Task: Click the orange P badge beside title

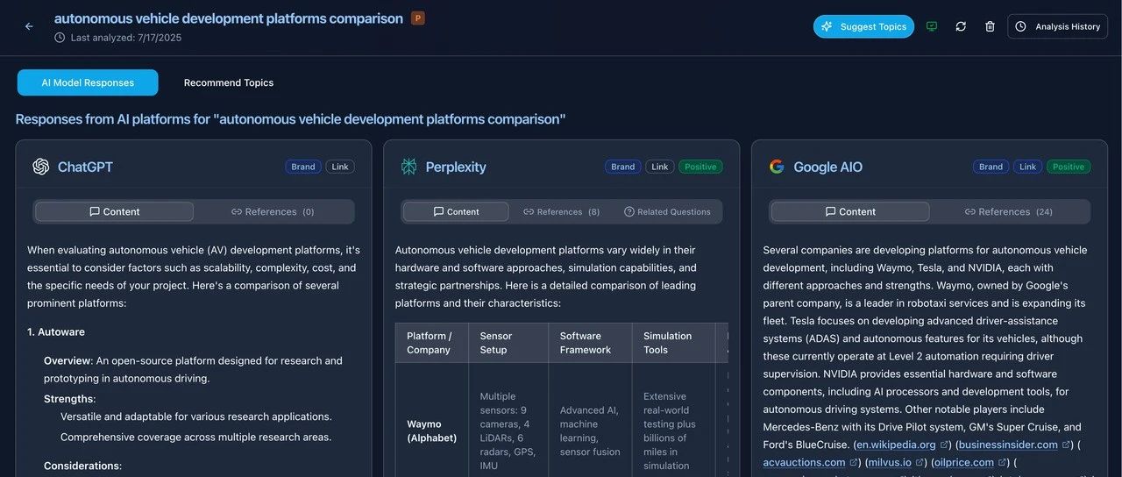Action: tap(418, 18)
